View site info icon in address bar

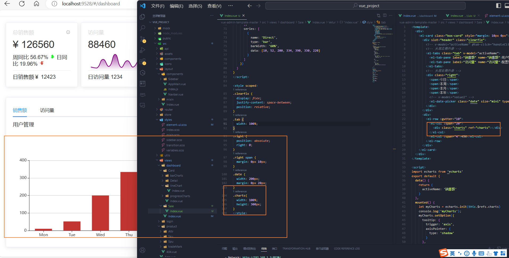click(54, 4)
